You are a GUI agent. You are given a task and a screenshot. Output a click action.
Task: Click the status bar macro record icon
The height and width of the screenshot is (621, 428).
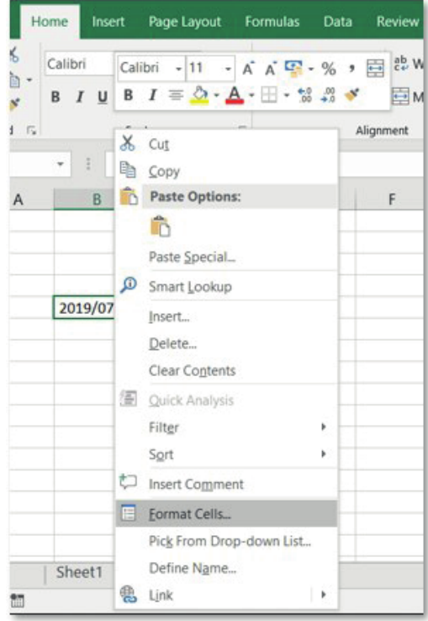click(18, 601)
